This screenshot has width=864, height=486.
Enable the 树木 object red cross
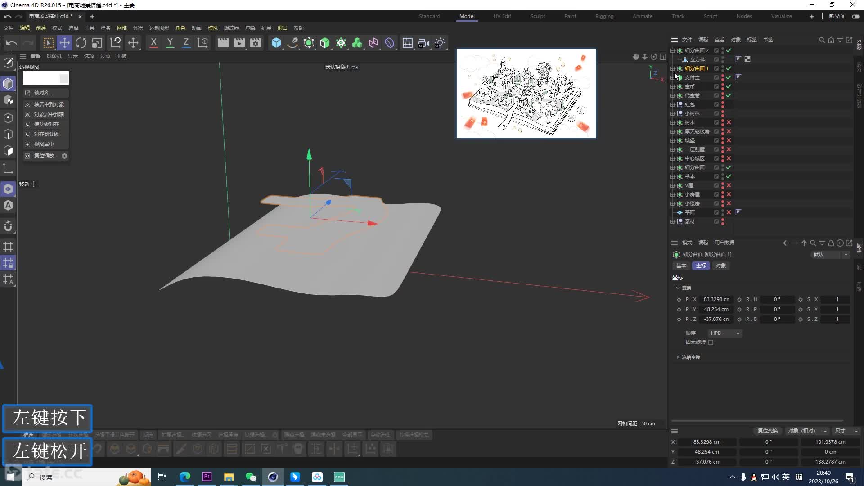click(x=729, y=122)
